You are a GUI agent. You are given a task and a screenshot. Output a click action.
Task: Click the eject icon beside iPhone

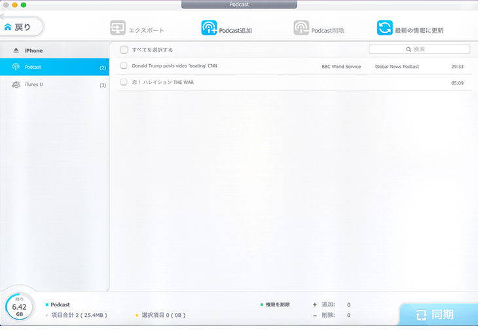(16, 50)
